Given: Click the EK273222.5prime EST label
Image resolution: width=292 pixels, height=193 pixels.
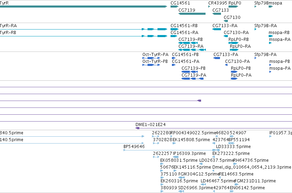Looking at the screenshot, I should point(231,154).
